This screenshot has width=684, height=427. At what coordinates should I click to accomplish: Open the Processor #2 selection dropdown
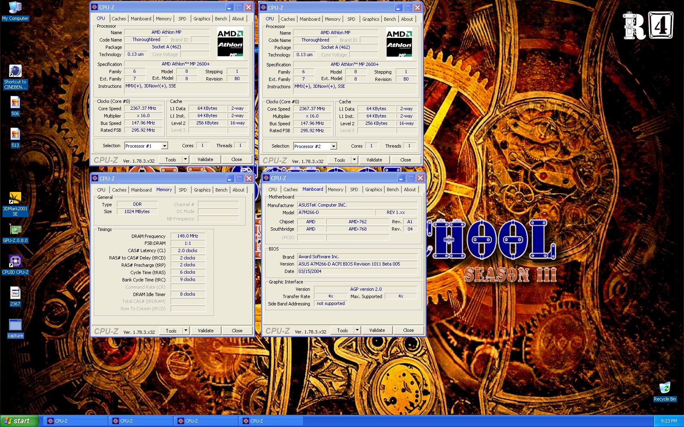click(x=333, y=146)
